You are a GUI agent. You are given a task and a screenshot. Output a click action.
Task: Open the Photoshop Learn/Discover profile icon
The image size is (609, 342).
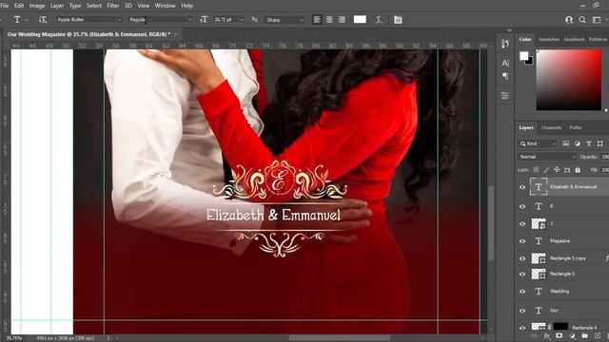tap(569, 20)
